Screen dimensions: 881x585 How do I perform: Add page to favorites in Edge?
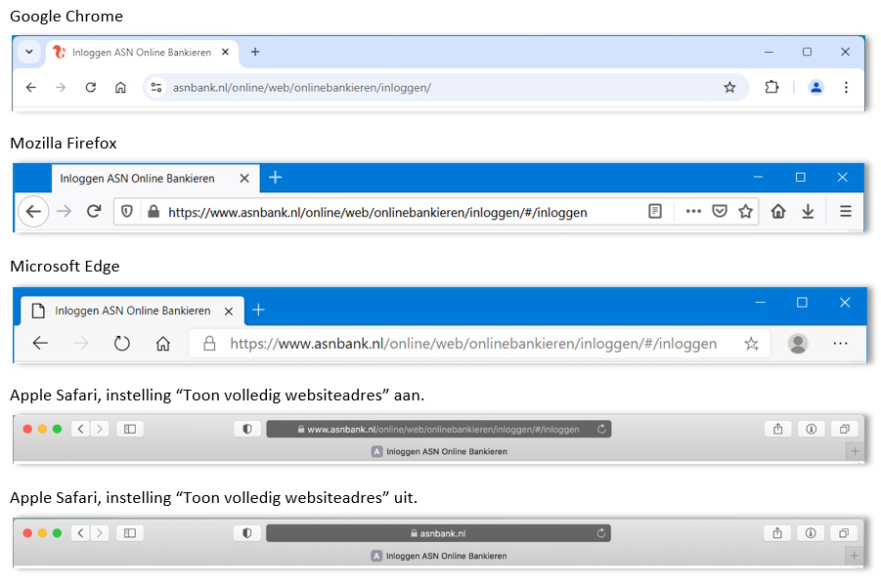(751, 343)
